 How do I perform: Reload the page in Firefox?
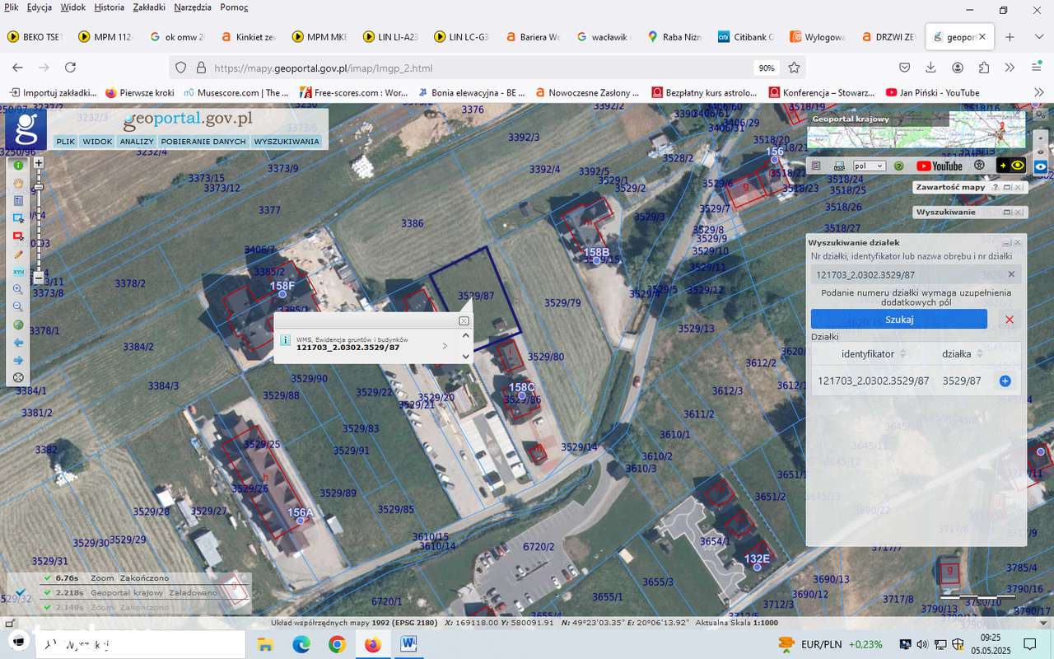coord(70,68)
